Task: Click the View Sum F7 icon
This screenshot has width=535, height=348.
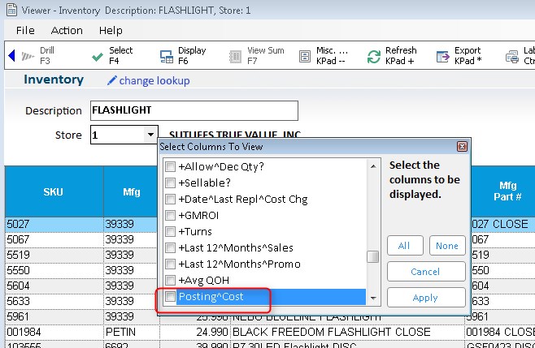Action: [235, 56]
